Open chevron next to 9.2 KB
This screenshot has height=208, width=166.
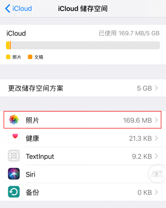[156, 156]
